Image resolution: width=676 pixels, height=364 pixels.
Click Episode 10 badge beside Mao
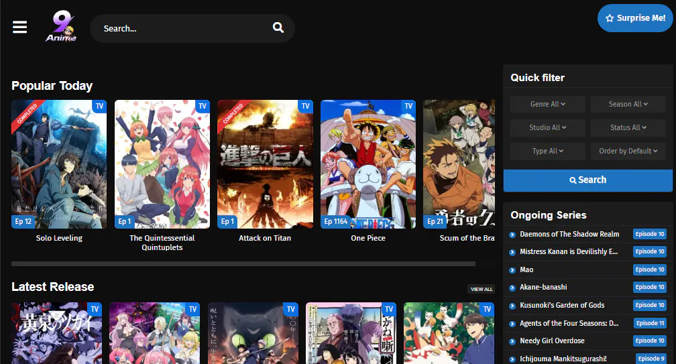tap(650, 269)
